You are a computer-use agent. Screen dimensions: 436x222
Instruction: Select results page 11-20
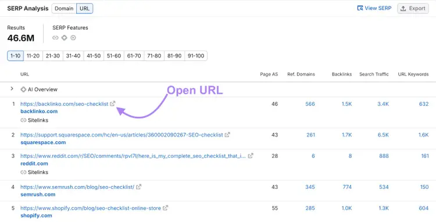click(33, 56)
